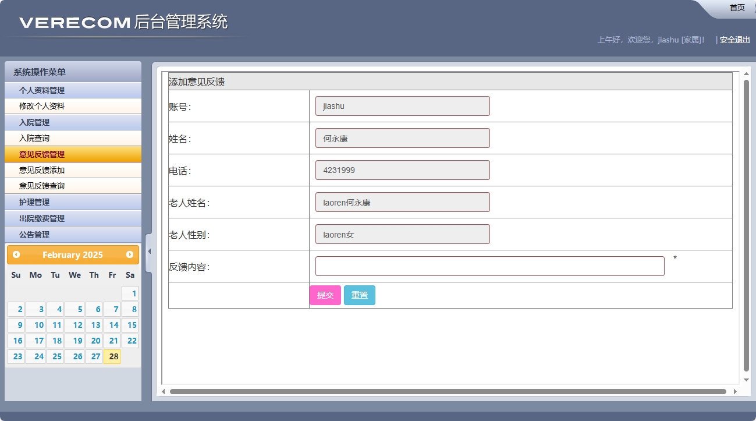The width and height of the screenshot is (756, 421).
Task: Select February 28 on the calendar
Action: [112, 356]
